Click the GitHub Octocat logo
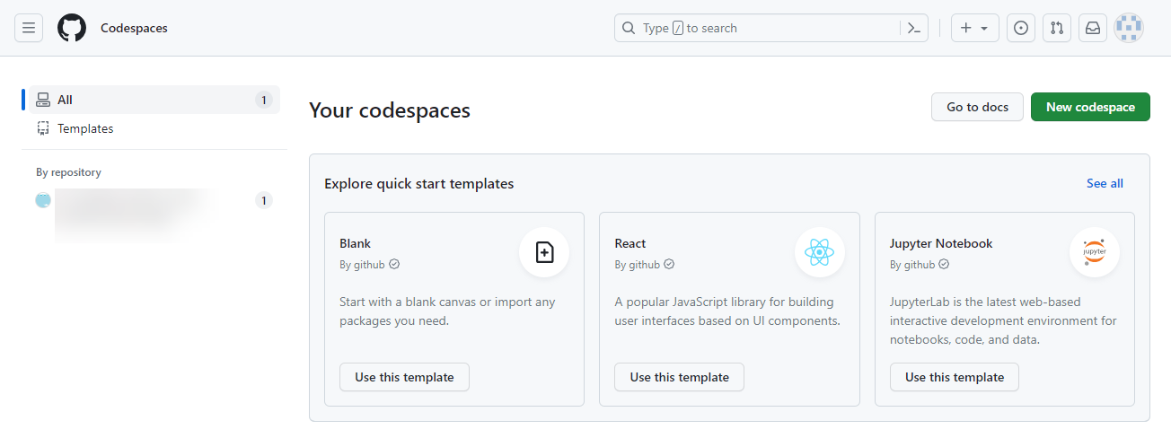 [x=72, y=28]
